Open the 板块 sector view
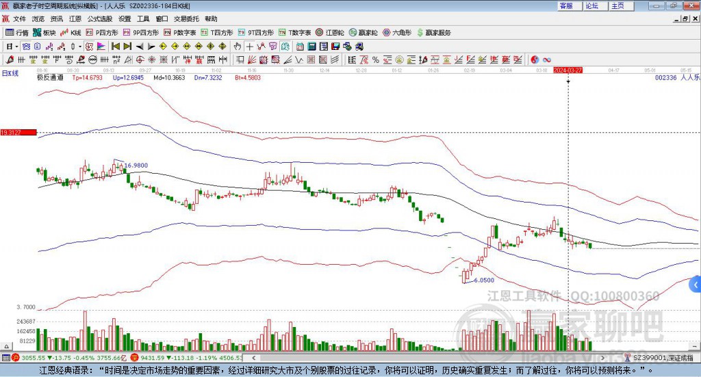This screenshot has height=377, width=701. (x=44, y=33)
